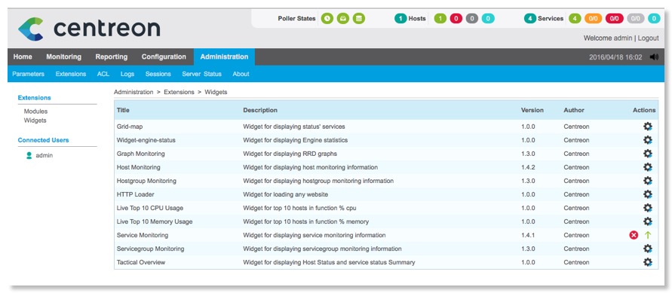
Task: Click the grey hosts unreachable counter
Action: point(472,18)
